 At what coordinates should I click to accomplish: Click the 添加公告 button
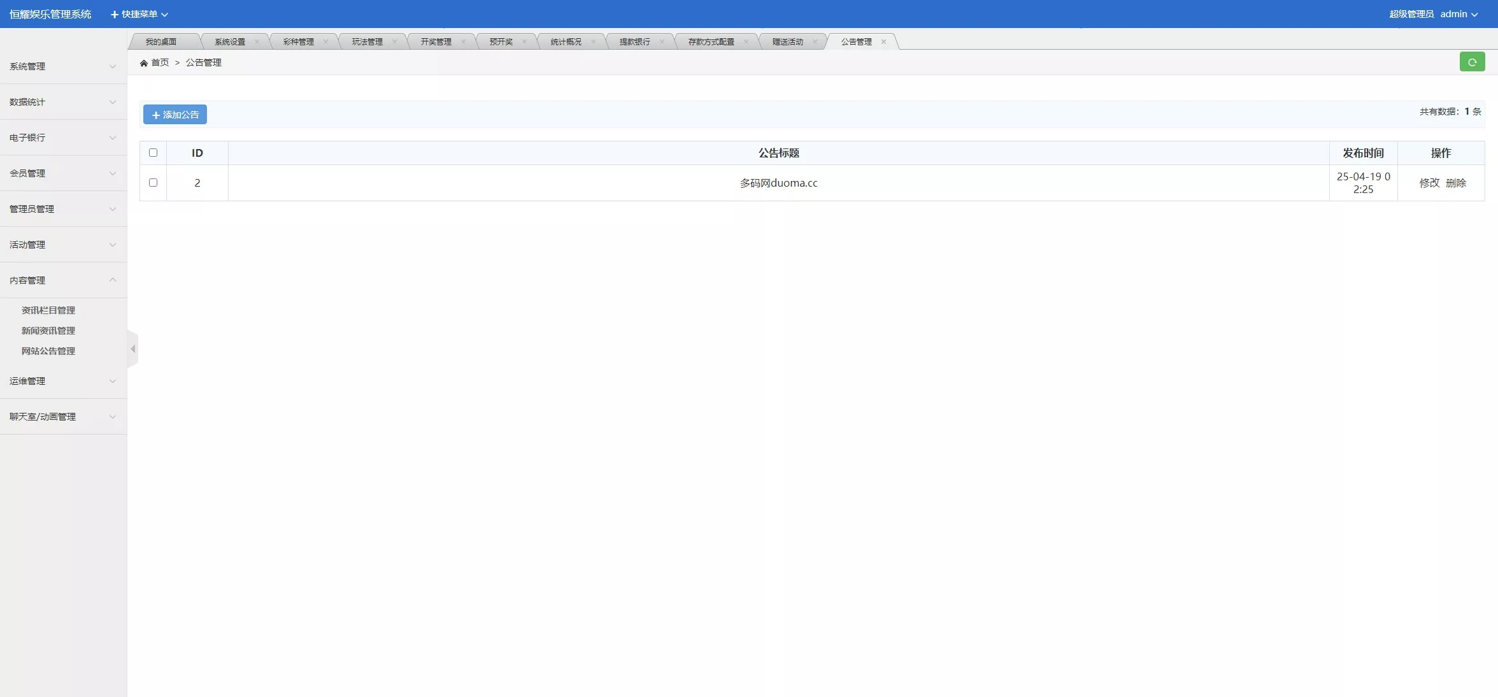coord(175,115)
